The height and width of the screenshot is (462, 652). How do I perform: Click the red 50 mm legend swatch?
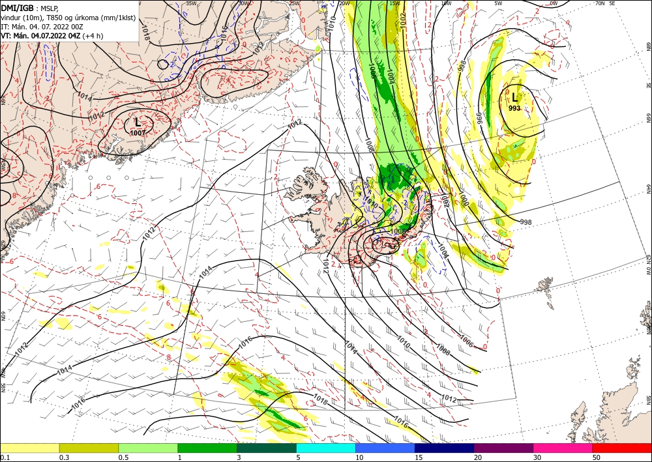(622, 448)
